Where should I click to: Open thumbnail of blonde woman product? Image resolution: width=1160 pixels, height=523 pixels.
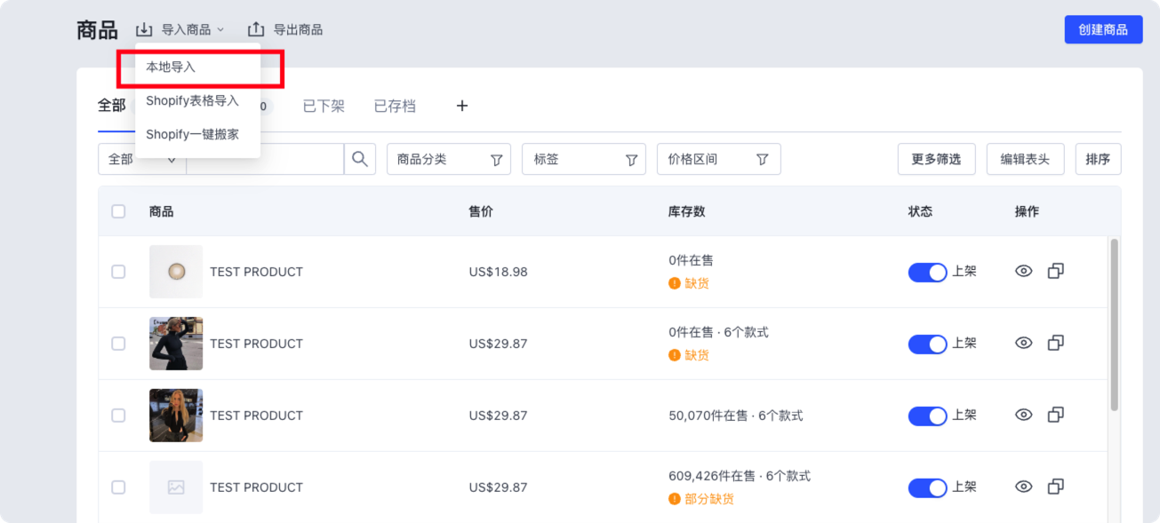[176, 416]
